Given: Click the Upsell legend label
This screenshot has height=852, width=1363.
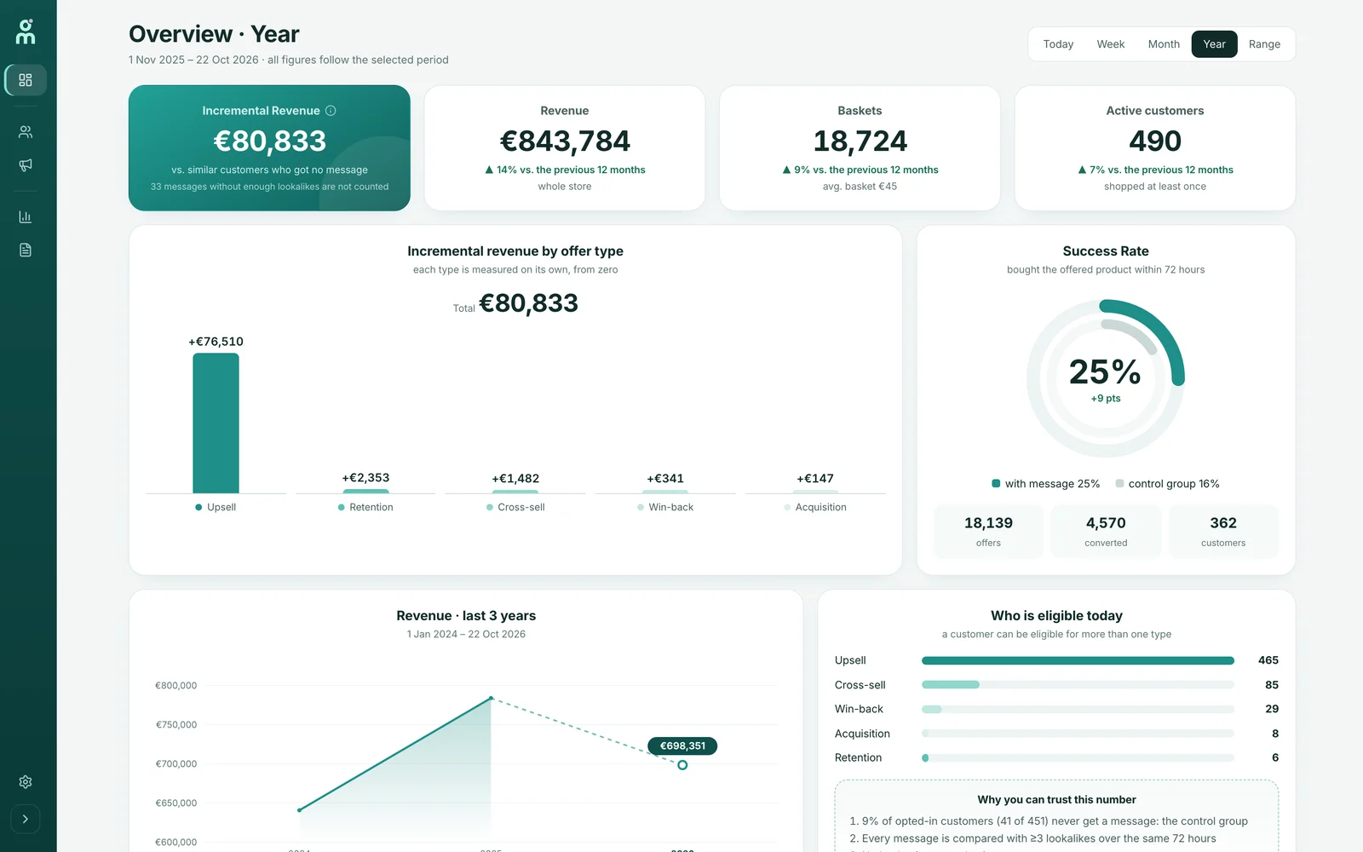Looking at the screenshot, I should 216,507.
